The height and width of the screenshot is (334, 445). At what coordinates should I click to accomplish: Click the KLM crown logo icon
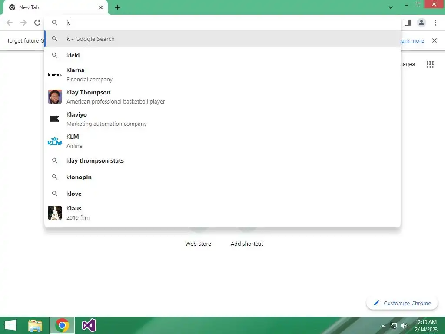pyautogui.click(x=54, y=141)
